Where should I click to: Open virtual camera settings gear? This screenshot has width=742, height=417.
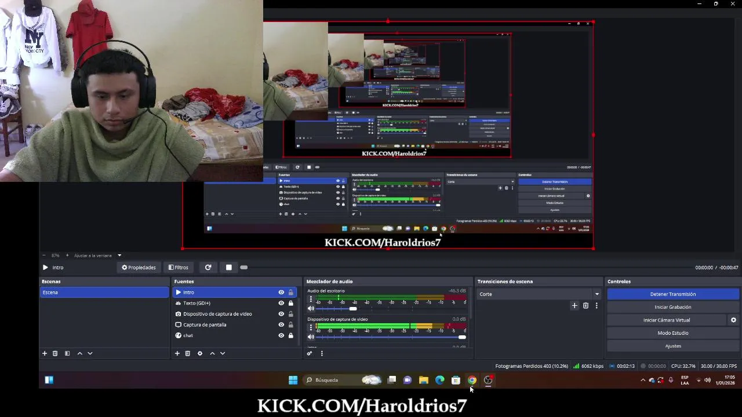click(733, 320)
